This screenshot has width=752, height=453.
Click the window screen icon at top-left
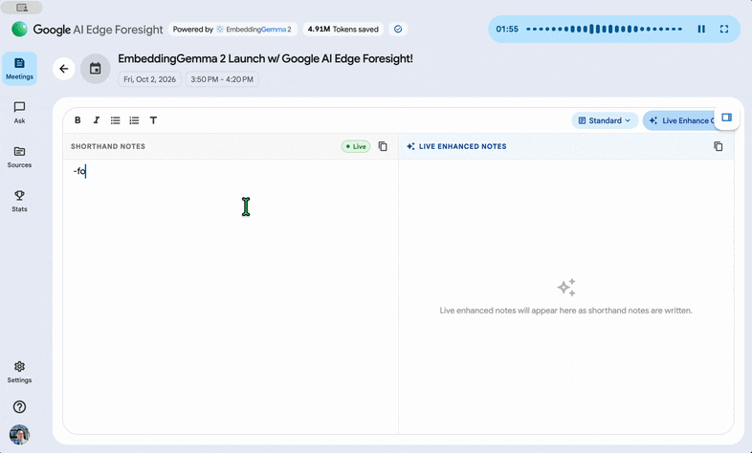(22, 8)
